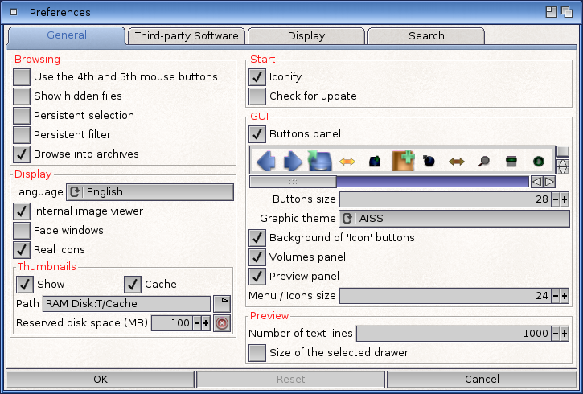The height and width of the screenshot is (394, 583).
Task: Click the yellow double-arrow icon in buttons panel
Action: click(347, 161)
